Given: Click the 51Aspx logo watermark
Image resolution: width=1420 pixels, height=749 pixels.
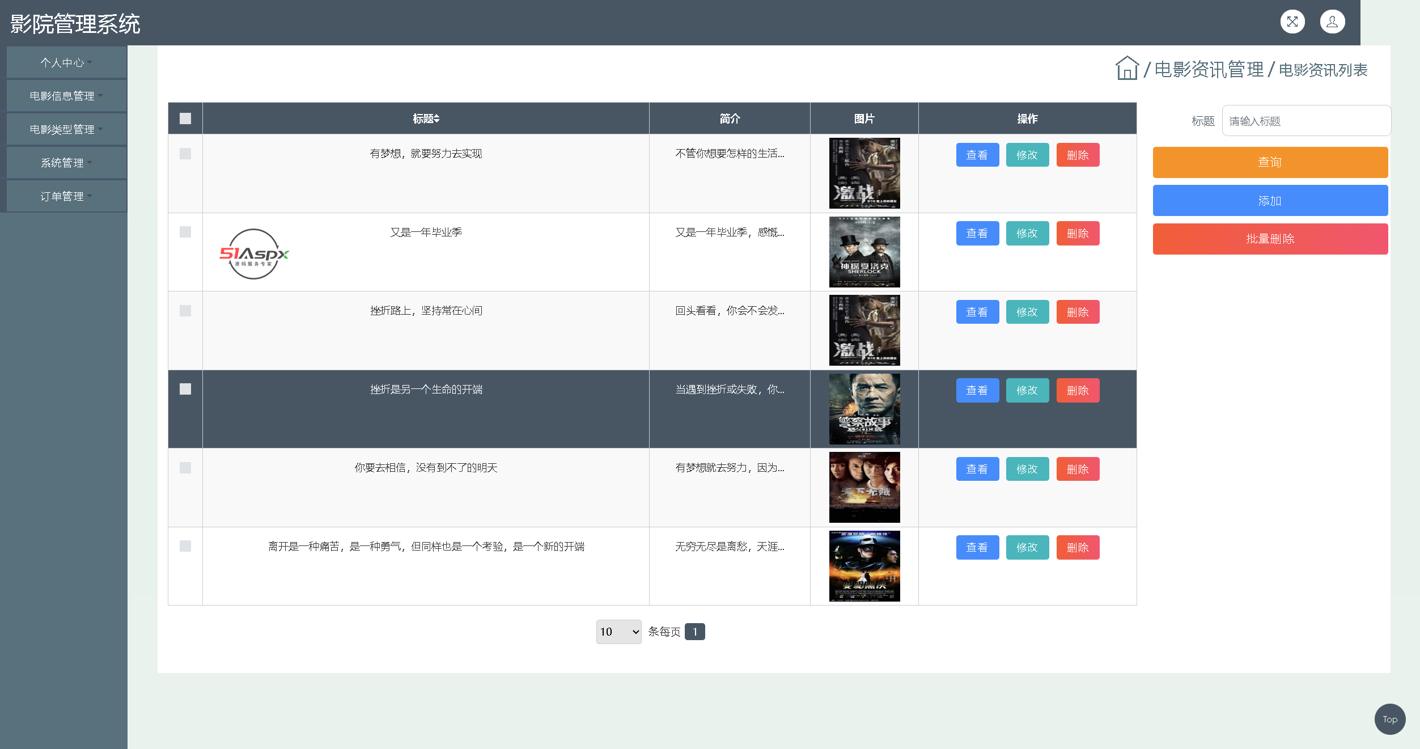Looking at the screenshot, I should (x=254, y=254).
